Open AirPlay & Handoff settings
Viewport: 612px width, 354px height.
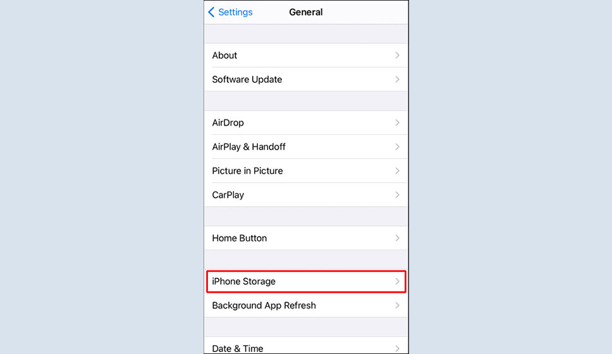(306, 147)
